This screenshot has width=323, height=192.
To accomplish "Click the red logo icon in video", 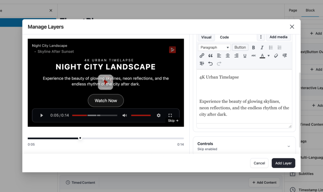I will click(x=173, y=50).
